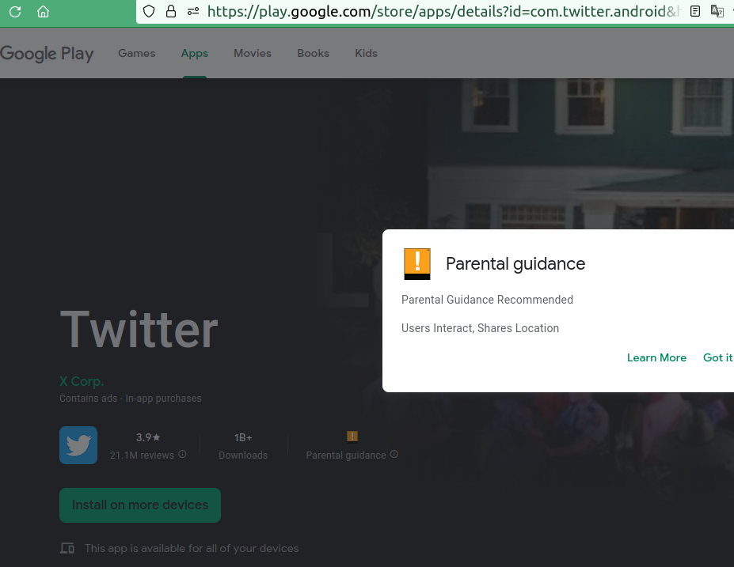Screen dimensions: 734x567
Task: Click the 1B+ Downloads stat
Action: (x=243, y=446)
